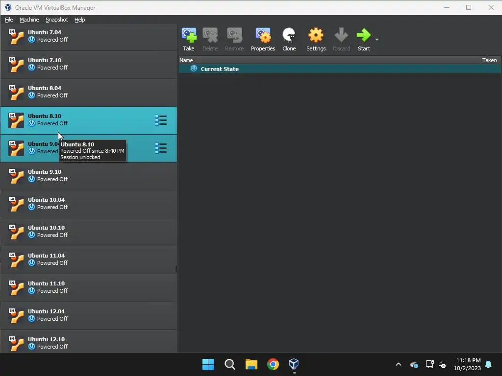Open Google Chrome from the taskbar
This screenshot has width=502, height=376.
pyautogui.click(x=273, y=364)
